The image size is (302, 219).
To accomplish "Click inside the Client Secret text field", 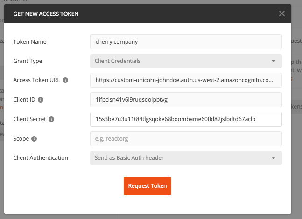I will (186, 119).
